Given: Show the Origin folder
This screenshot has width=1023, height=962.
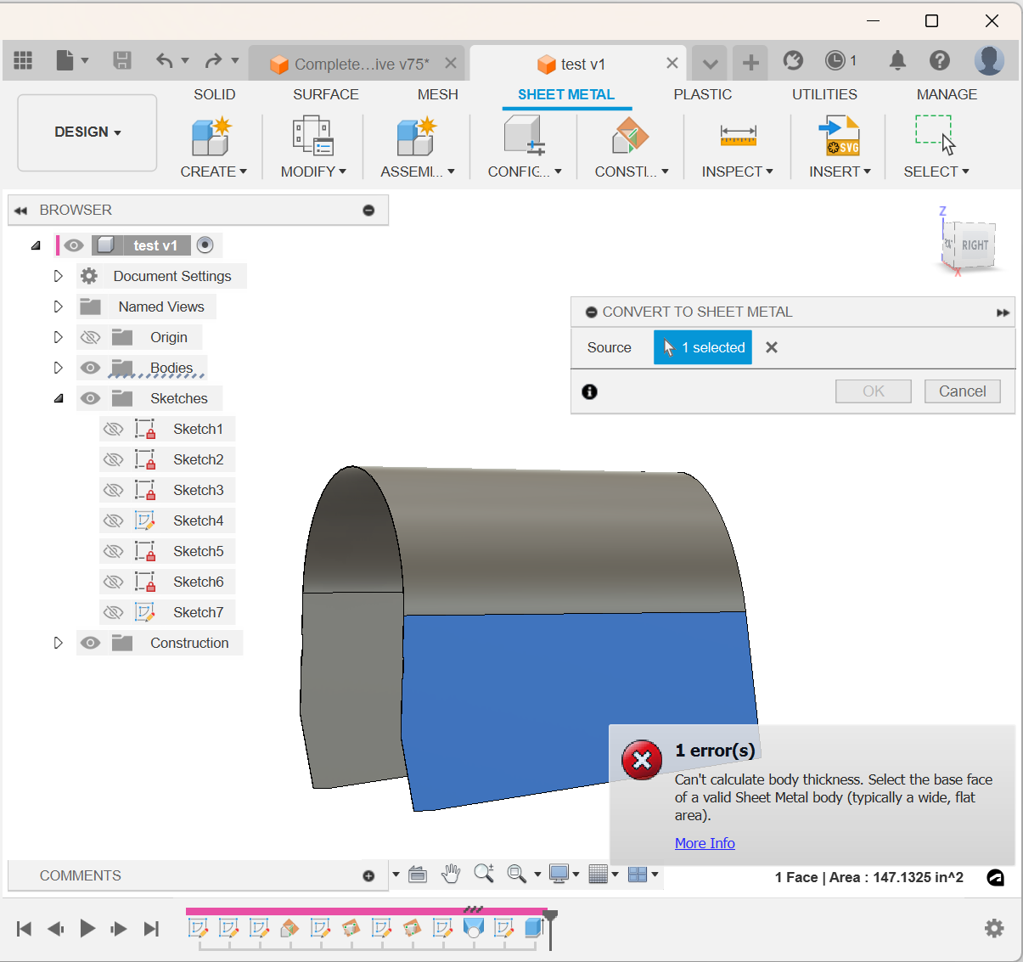Looking at the screenshot, I should 90,337.
